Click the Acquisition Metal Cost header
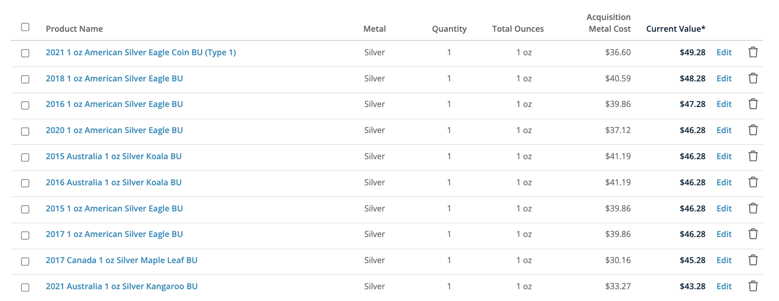This screenshot has width=779, height=301. (x=609, y=23)
